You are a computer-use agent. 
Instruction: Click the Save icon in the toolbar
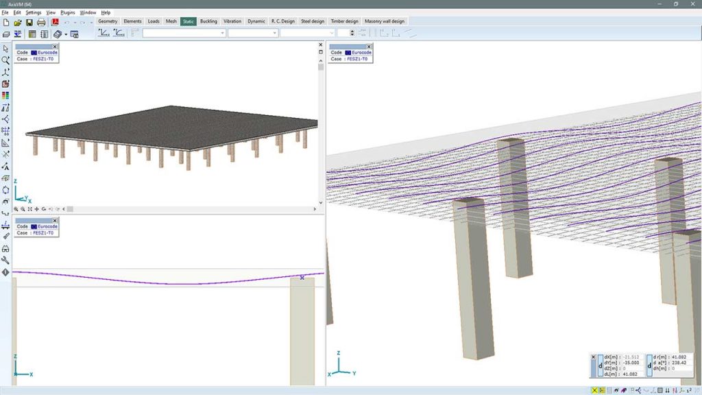coord(29,21)
